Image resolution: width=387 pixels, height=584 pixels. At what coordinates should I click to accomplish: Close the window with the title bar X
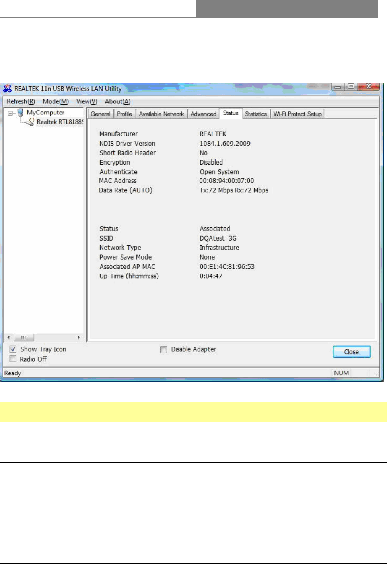368,86
